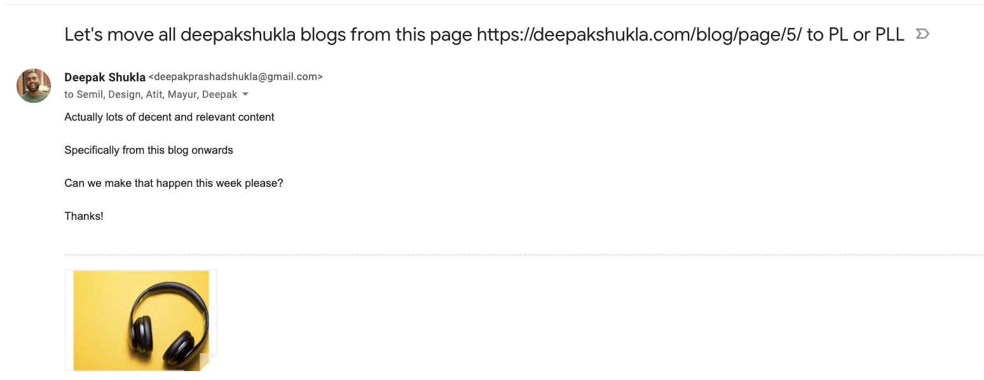The image size is (984, 380).
Task: Click the folded corner of the attachment
Action: [x=207, y=362]
